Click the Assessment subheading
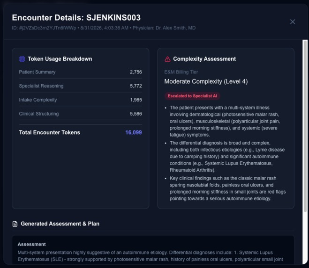 pos(32,244)
